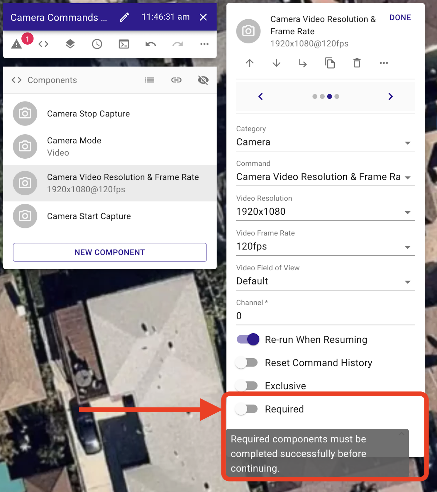Click the link chain icon in Components header
The width and height of the screenshot is (437, 492).
point(176,80)
